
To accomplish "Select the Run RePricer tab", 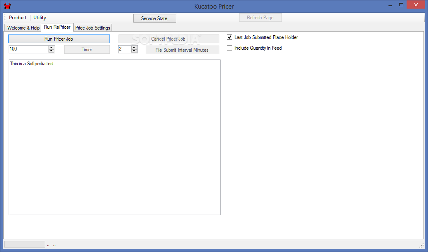I will tap(57, 27).
